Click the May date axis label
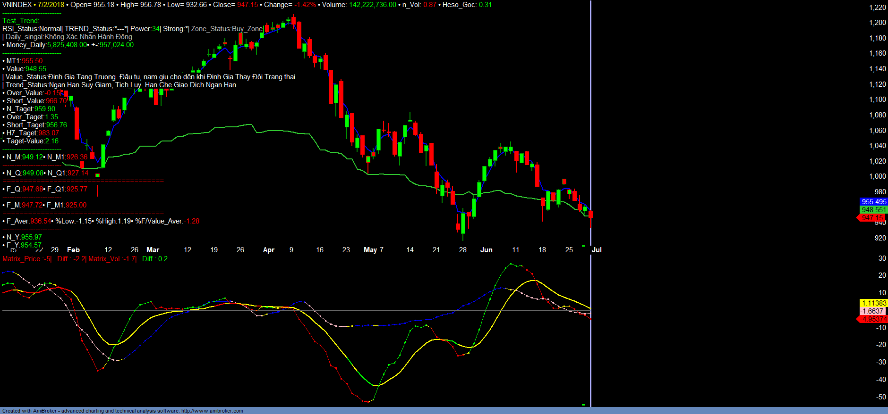This screenshot has width=888, height=414. 370,250
